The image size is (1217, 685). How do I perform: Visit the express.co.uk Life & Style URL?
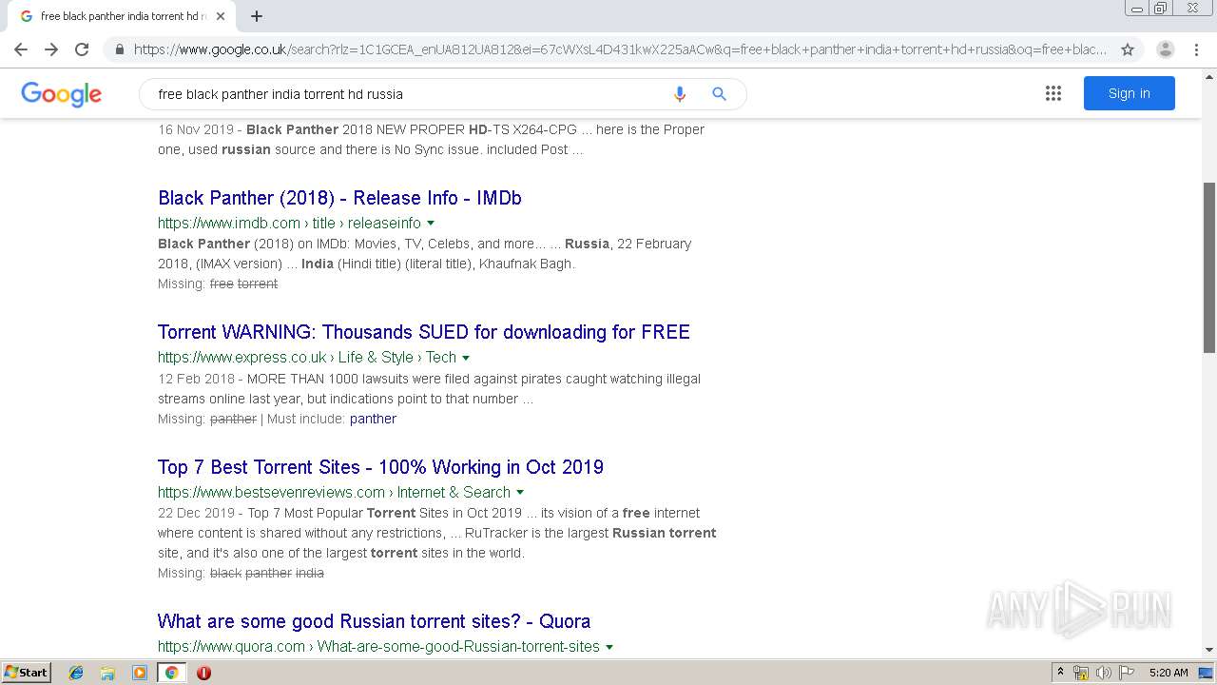[307, 358]
